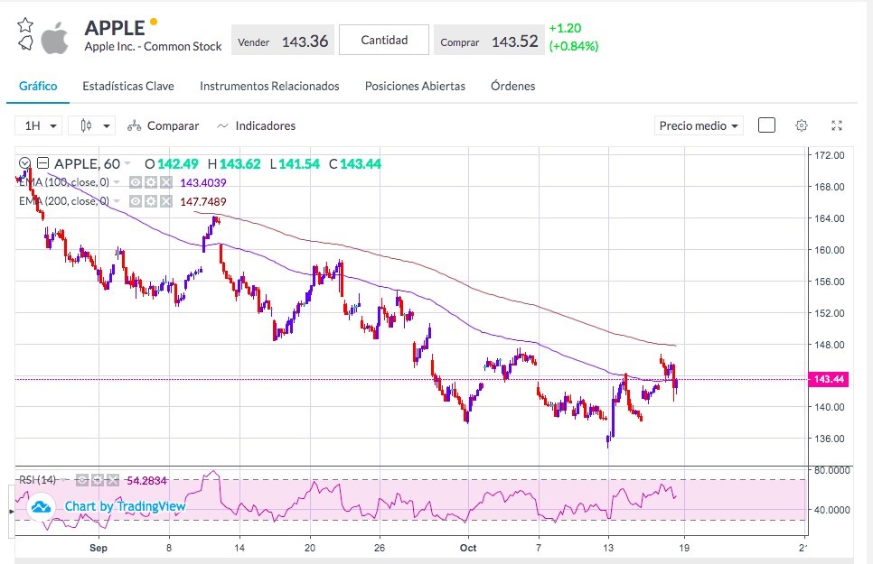873x564 pixels.
Task: View the Posiciones Abiertas tab
Action: (415, 87)
